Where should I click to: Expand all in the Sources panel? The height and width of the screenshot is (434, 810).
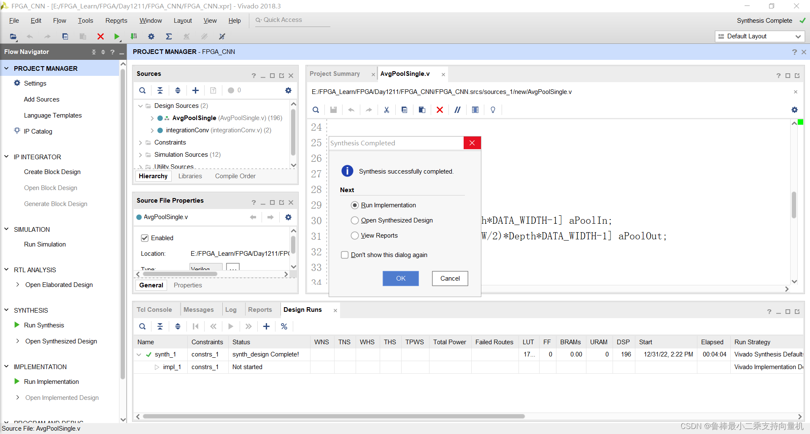178,90
